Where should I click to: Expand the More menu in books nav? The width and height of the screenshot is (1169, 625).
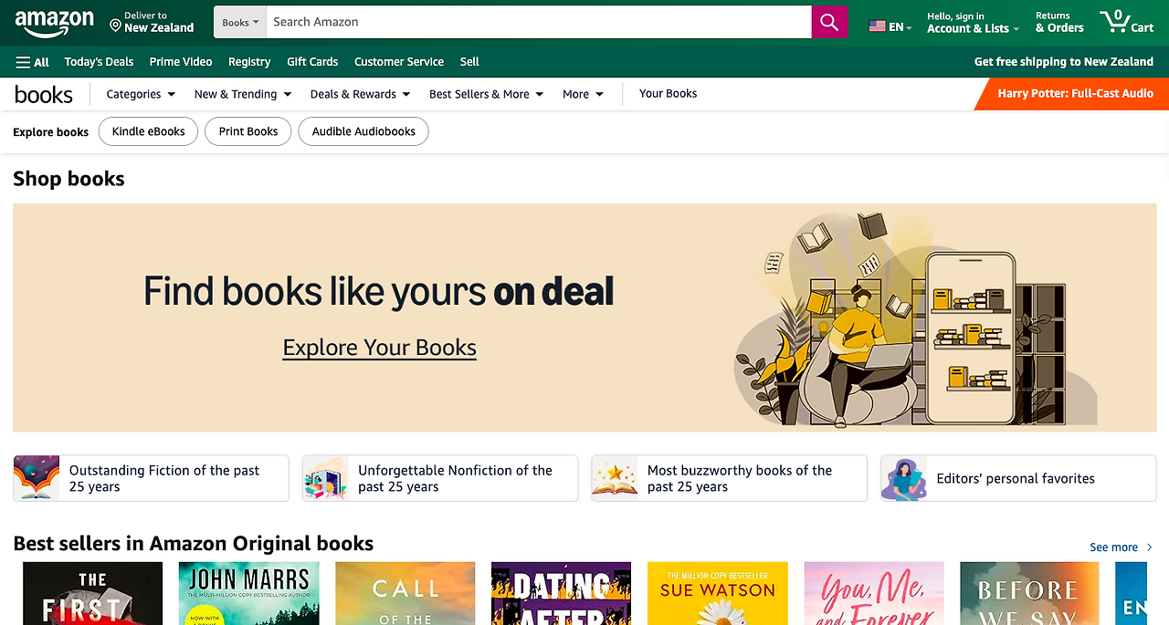click(583, 94)
